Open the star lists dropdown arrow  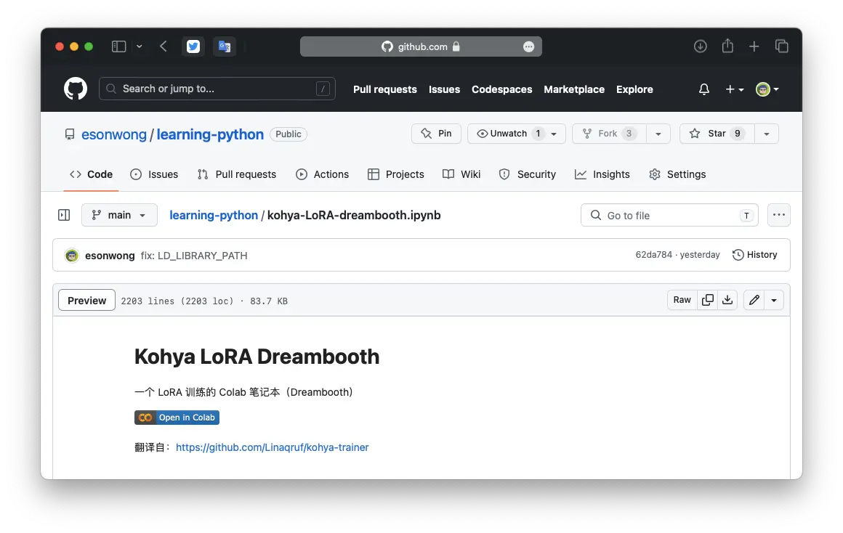pyautogui.click(x=767, y=134)
